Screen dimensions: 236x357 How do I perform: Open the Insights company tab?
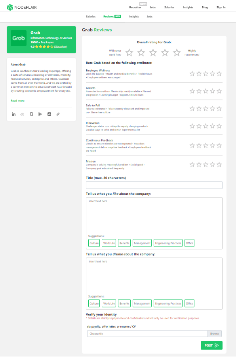coord(134,16)
